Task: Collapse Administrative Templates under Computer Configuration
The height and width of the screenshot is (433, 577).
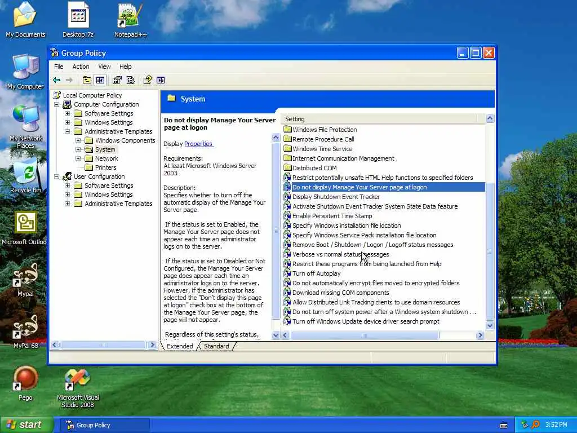Action: 68,131
